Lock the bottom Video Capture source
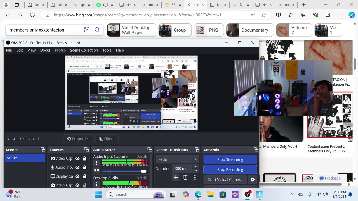358x201 pixels. pos(84,185)
